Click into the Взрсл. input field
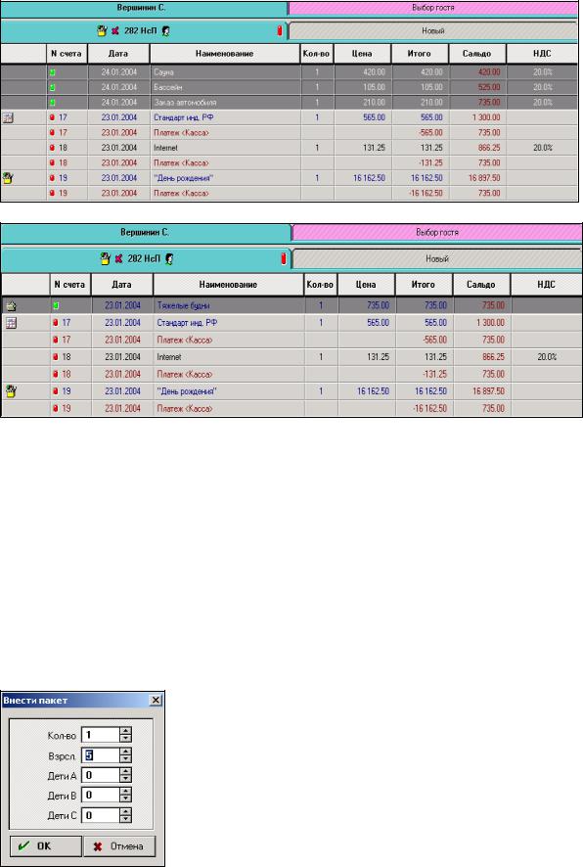This screenshot has height=867, width=583. 101,755
